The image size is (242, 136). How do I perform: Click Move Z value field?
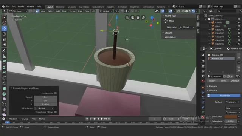click(45, 104)
